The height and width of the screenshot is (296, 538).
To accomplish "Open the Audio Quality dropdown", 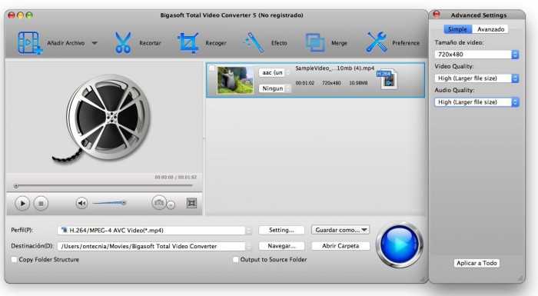I will click(x=477, y=102).
